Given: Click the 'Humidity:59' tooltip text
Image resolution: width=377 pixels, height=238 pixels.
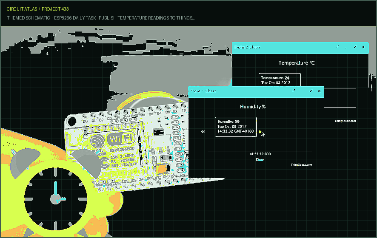Looking at the screenshot, I should click(228, 122).
